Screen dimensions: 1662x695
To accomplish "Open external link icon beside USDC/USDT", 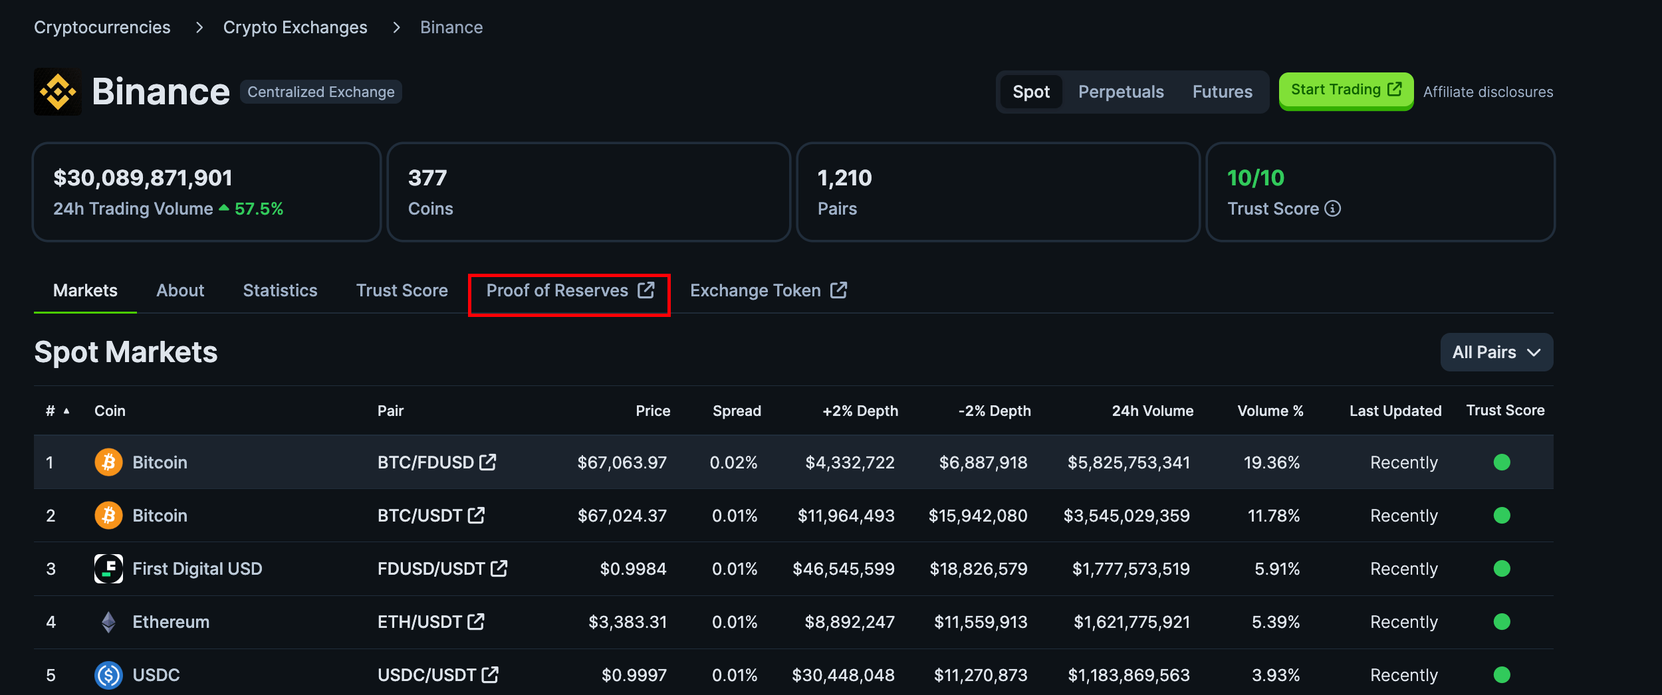I will [x=490, y=674].
